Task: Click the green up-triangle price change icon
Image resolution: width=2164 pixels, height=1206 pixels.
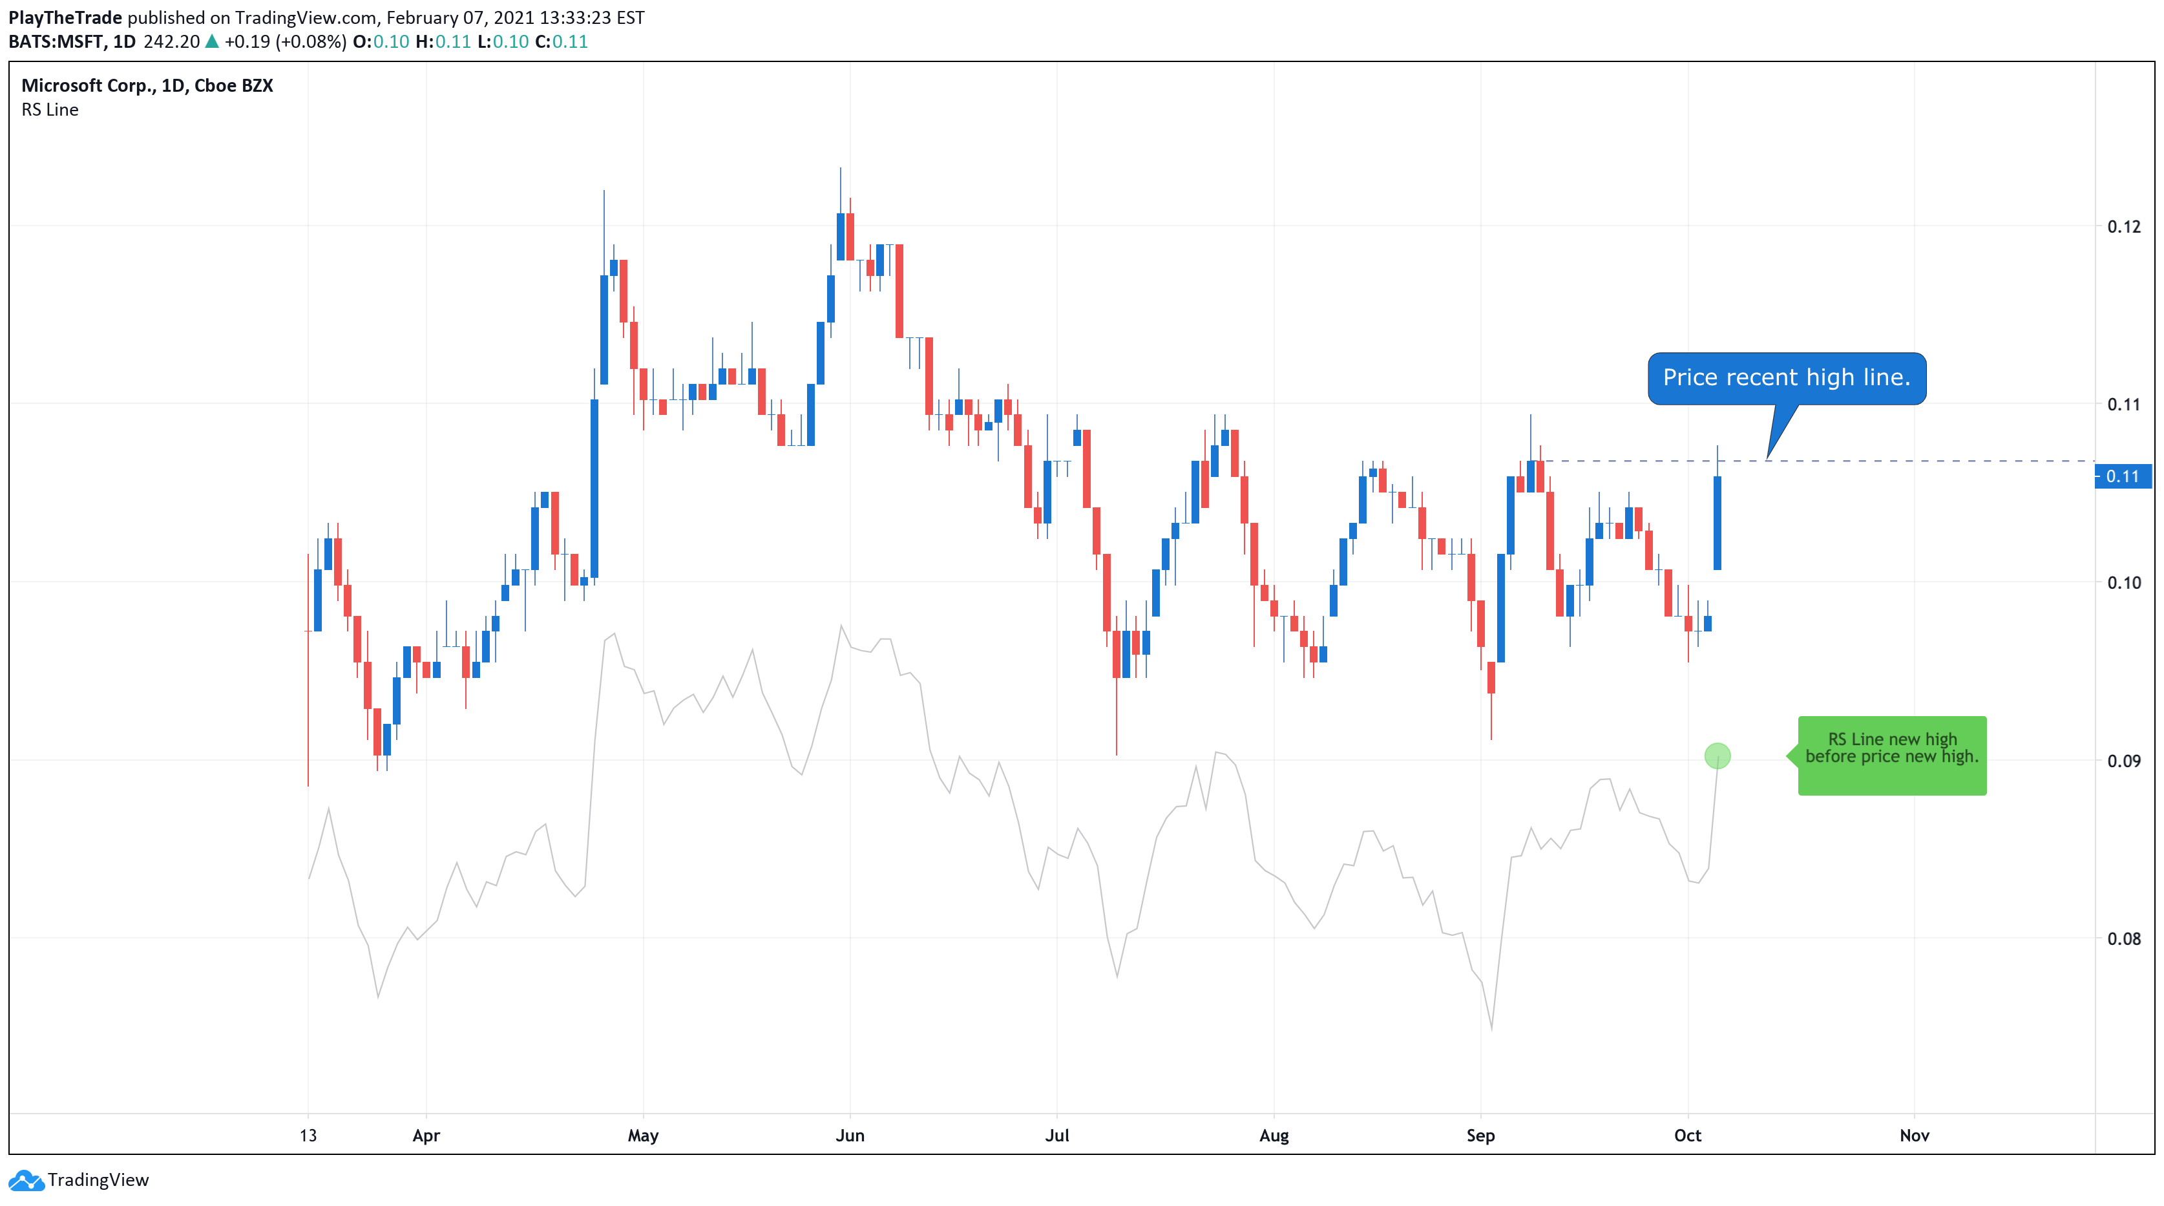Action: click(x=212, y=41)
